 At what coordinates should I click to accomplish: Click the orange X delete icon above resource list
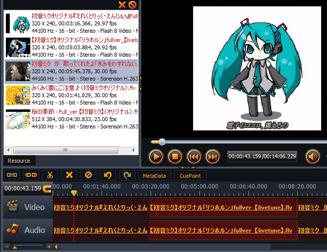tap(122, 4)
